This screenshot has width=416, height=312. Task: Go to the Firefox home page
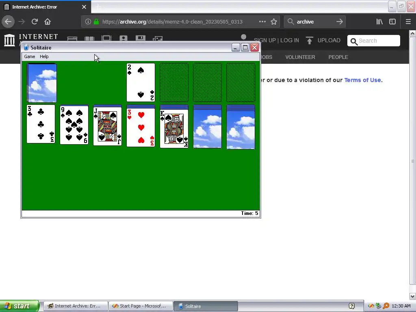(48, 22)
